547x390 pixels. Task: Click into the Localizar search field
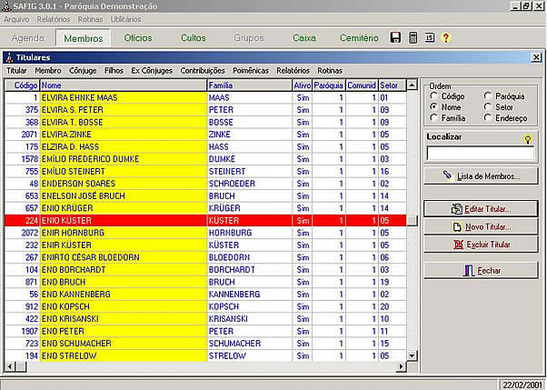(480, 154)
